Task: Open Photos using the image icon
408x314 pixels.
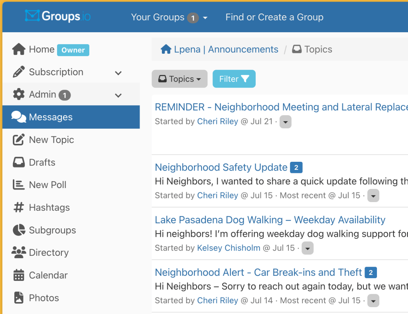Action: 19,298
